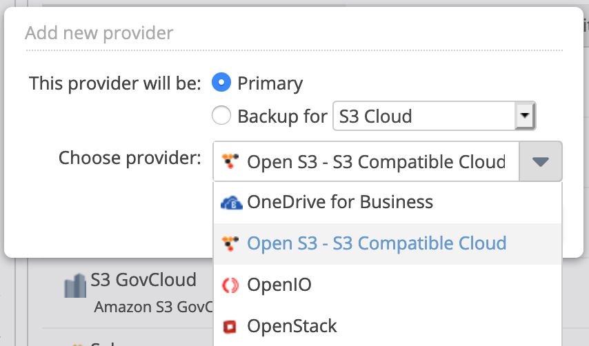Choose OneDrive for Business from the list
589x346 pixels.
[339, 203]
